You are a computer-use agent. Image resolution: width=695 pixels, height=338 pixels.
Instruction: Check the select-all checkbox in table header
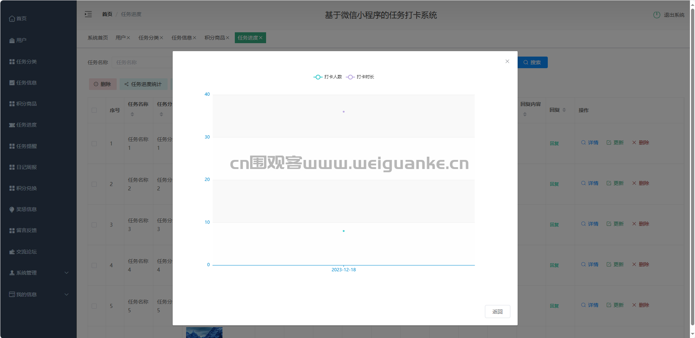click(94, 110)
